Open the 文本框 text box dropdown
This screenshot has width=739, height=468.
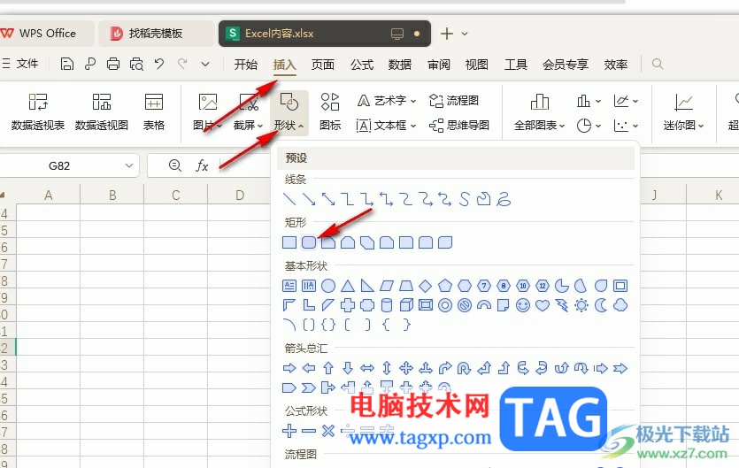pyautogui.click(x=387, y=126)
